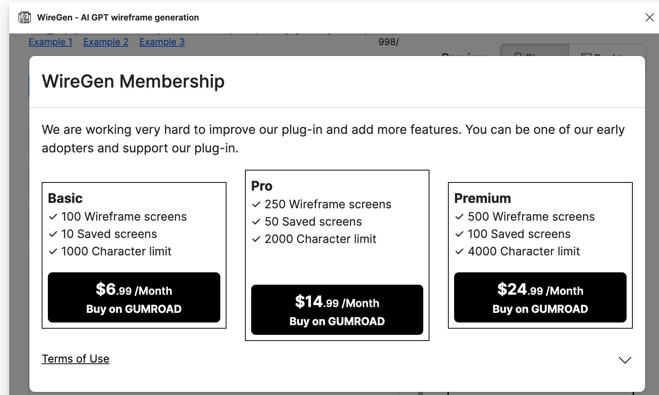Open the Example 2 link
Screen dimensions: 659x395
pos(106,42)
